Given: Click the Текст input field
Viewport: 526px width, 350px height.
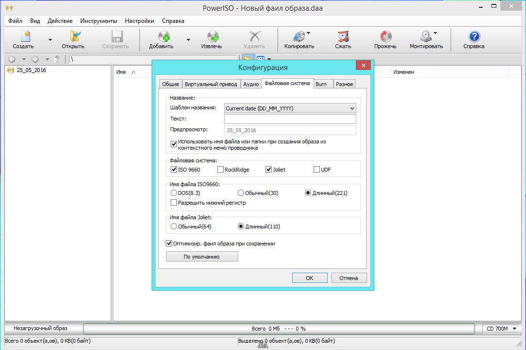Looking at the screenshot, I should tap(290, 119).
